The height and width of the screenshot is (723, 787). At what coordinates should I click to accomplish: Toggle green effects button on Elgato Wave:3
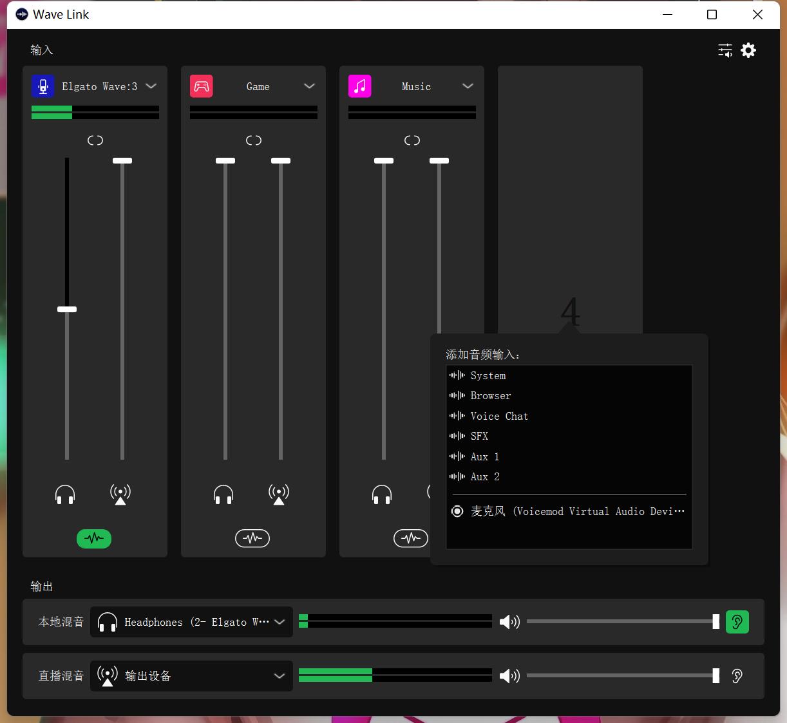click(94, 538)
